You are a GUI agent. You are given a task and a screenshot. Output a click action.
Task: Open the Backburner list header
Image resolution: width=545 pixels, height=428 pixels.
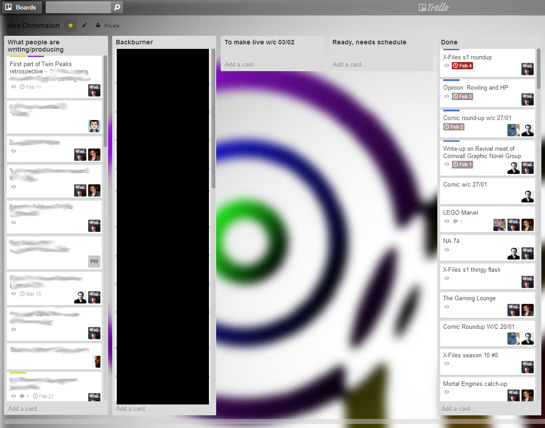(x=134, y=42)
